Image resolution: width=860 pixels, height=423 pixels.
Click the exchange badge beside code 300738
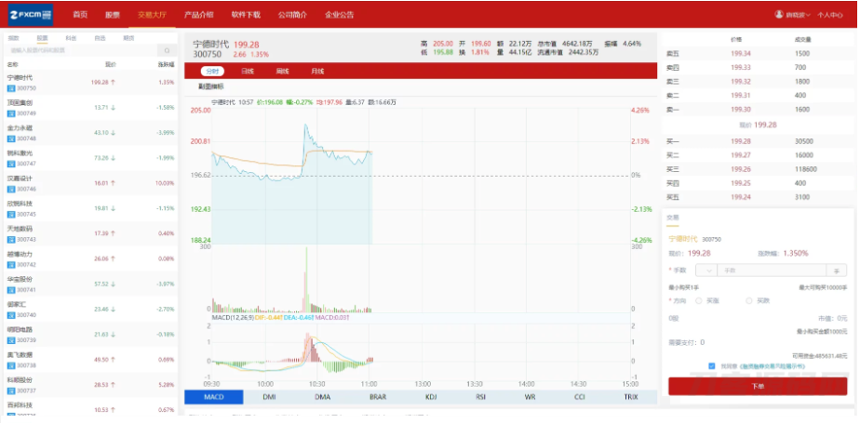[x=11, y=365]
